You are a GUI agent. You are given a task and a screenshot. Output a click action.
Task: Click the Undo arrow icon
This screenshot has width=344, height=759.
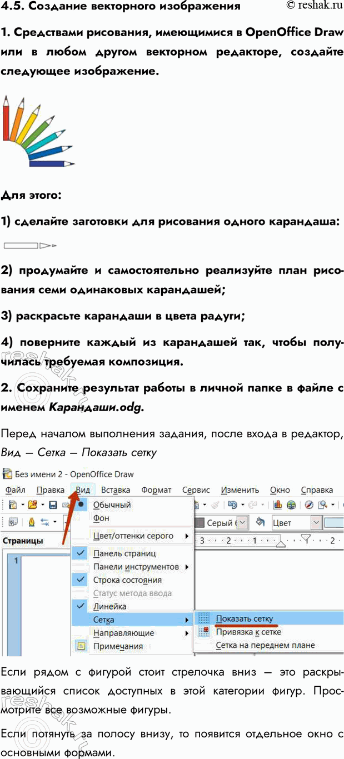click(233, 505)
